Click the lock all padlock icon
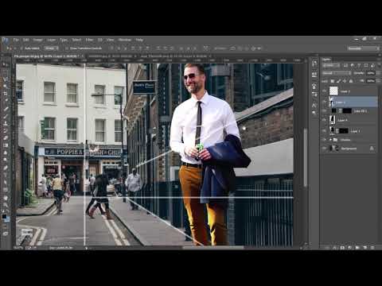The image size is (382, 286). pos(351,81)
